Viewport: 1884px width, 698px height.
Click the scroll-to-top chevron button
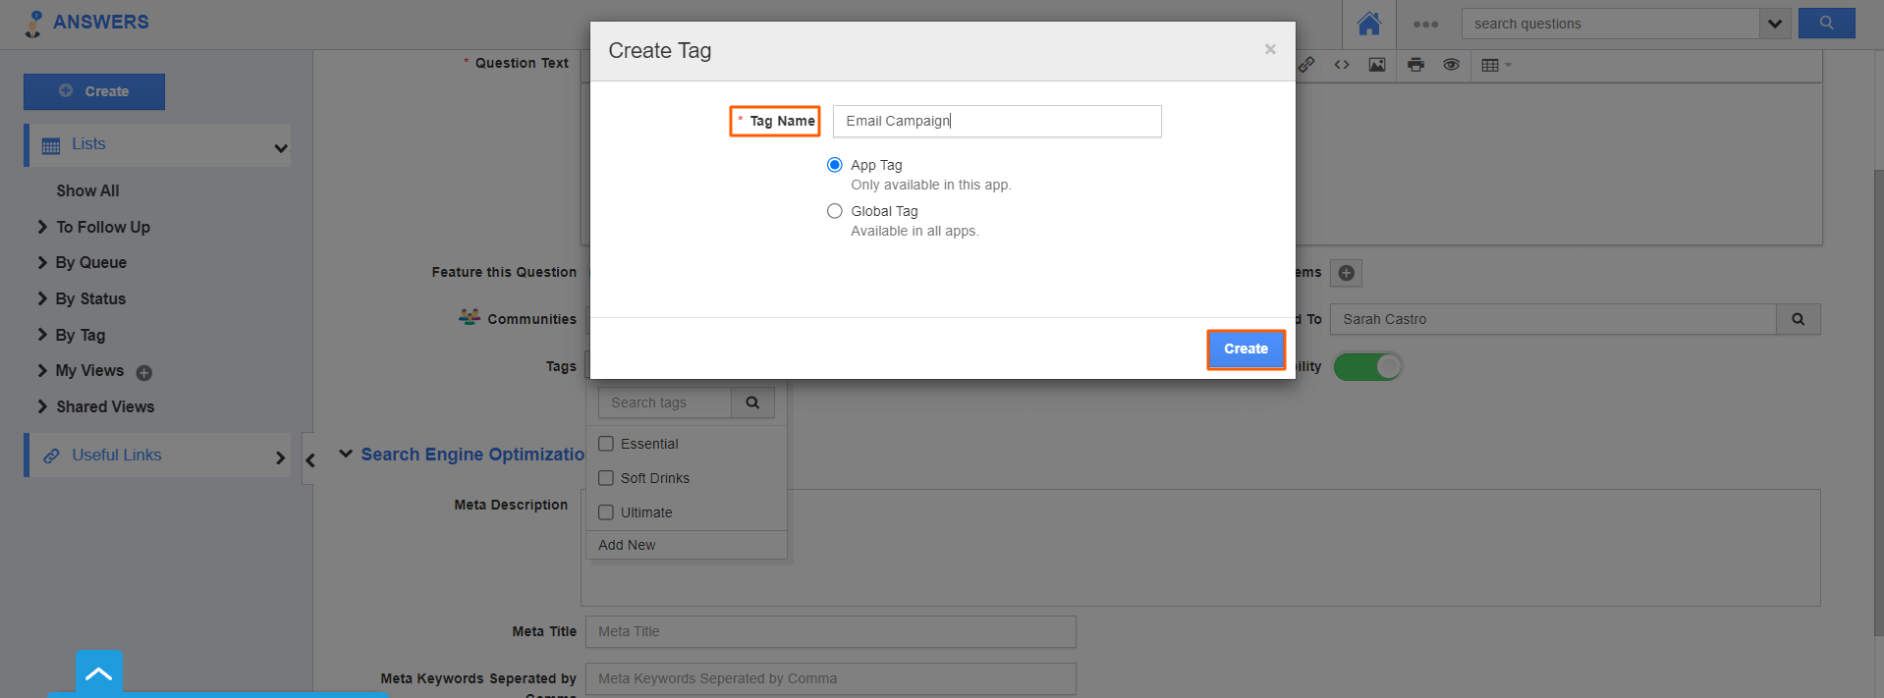click(99, 673)
